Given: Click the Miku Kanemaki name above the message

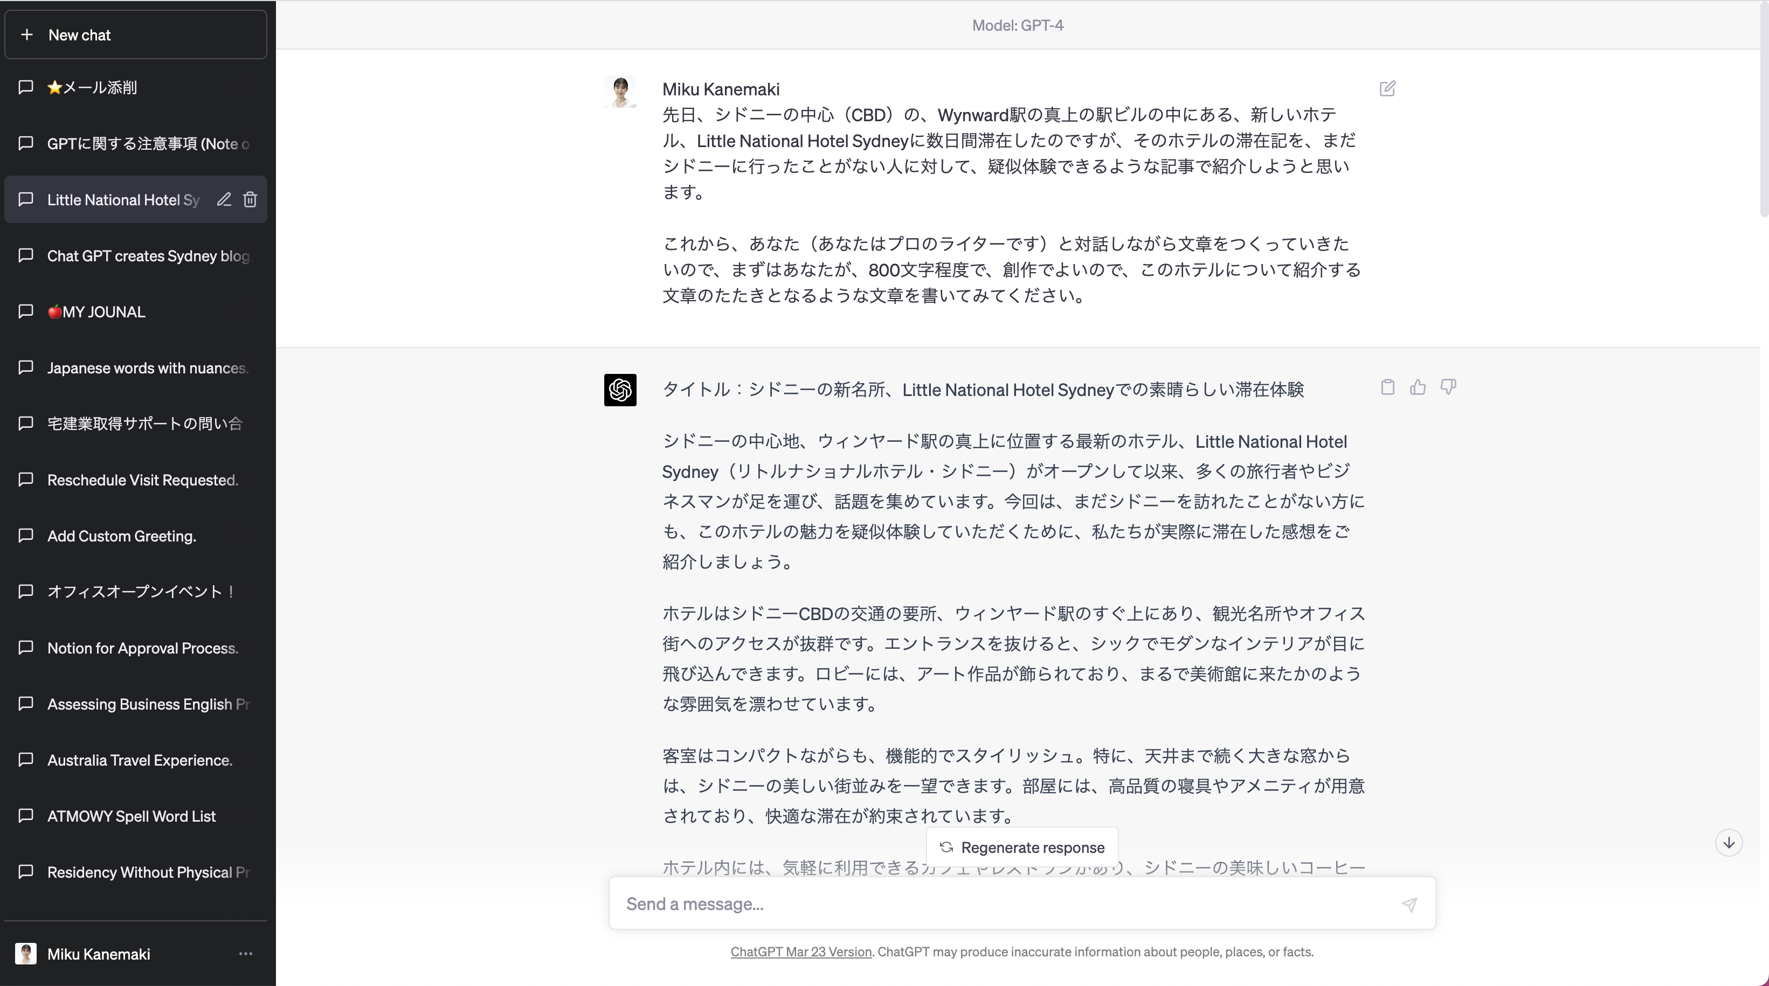Looking at the screenshot, I should pos(720,89).
